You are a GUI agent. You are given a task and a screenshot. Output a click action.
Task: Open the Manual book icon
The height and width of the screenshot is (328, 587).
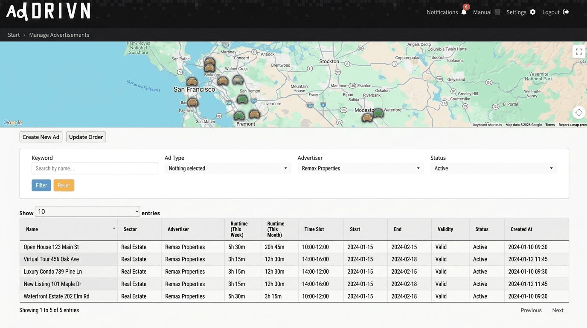(497, 12)
